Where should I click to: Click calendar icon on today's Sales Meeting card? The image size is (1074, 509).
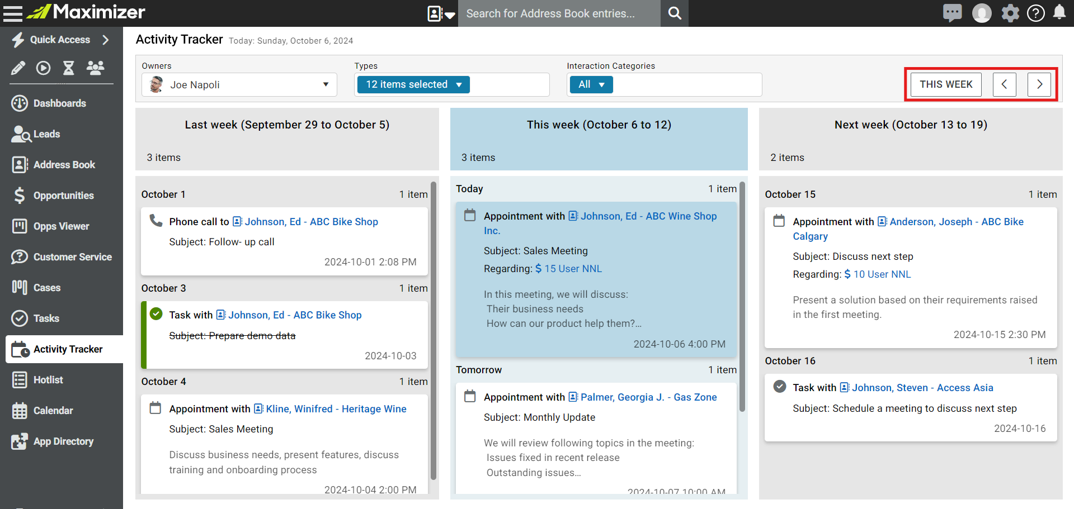[470, 215]
